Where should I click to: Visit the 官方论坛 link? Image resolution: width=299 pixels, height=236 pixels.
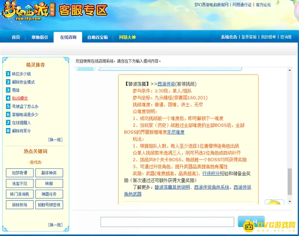pos(263,5)
